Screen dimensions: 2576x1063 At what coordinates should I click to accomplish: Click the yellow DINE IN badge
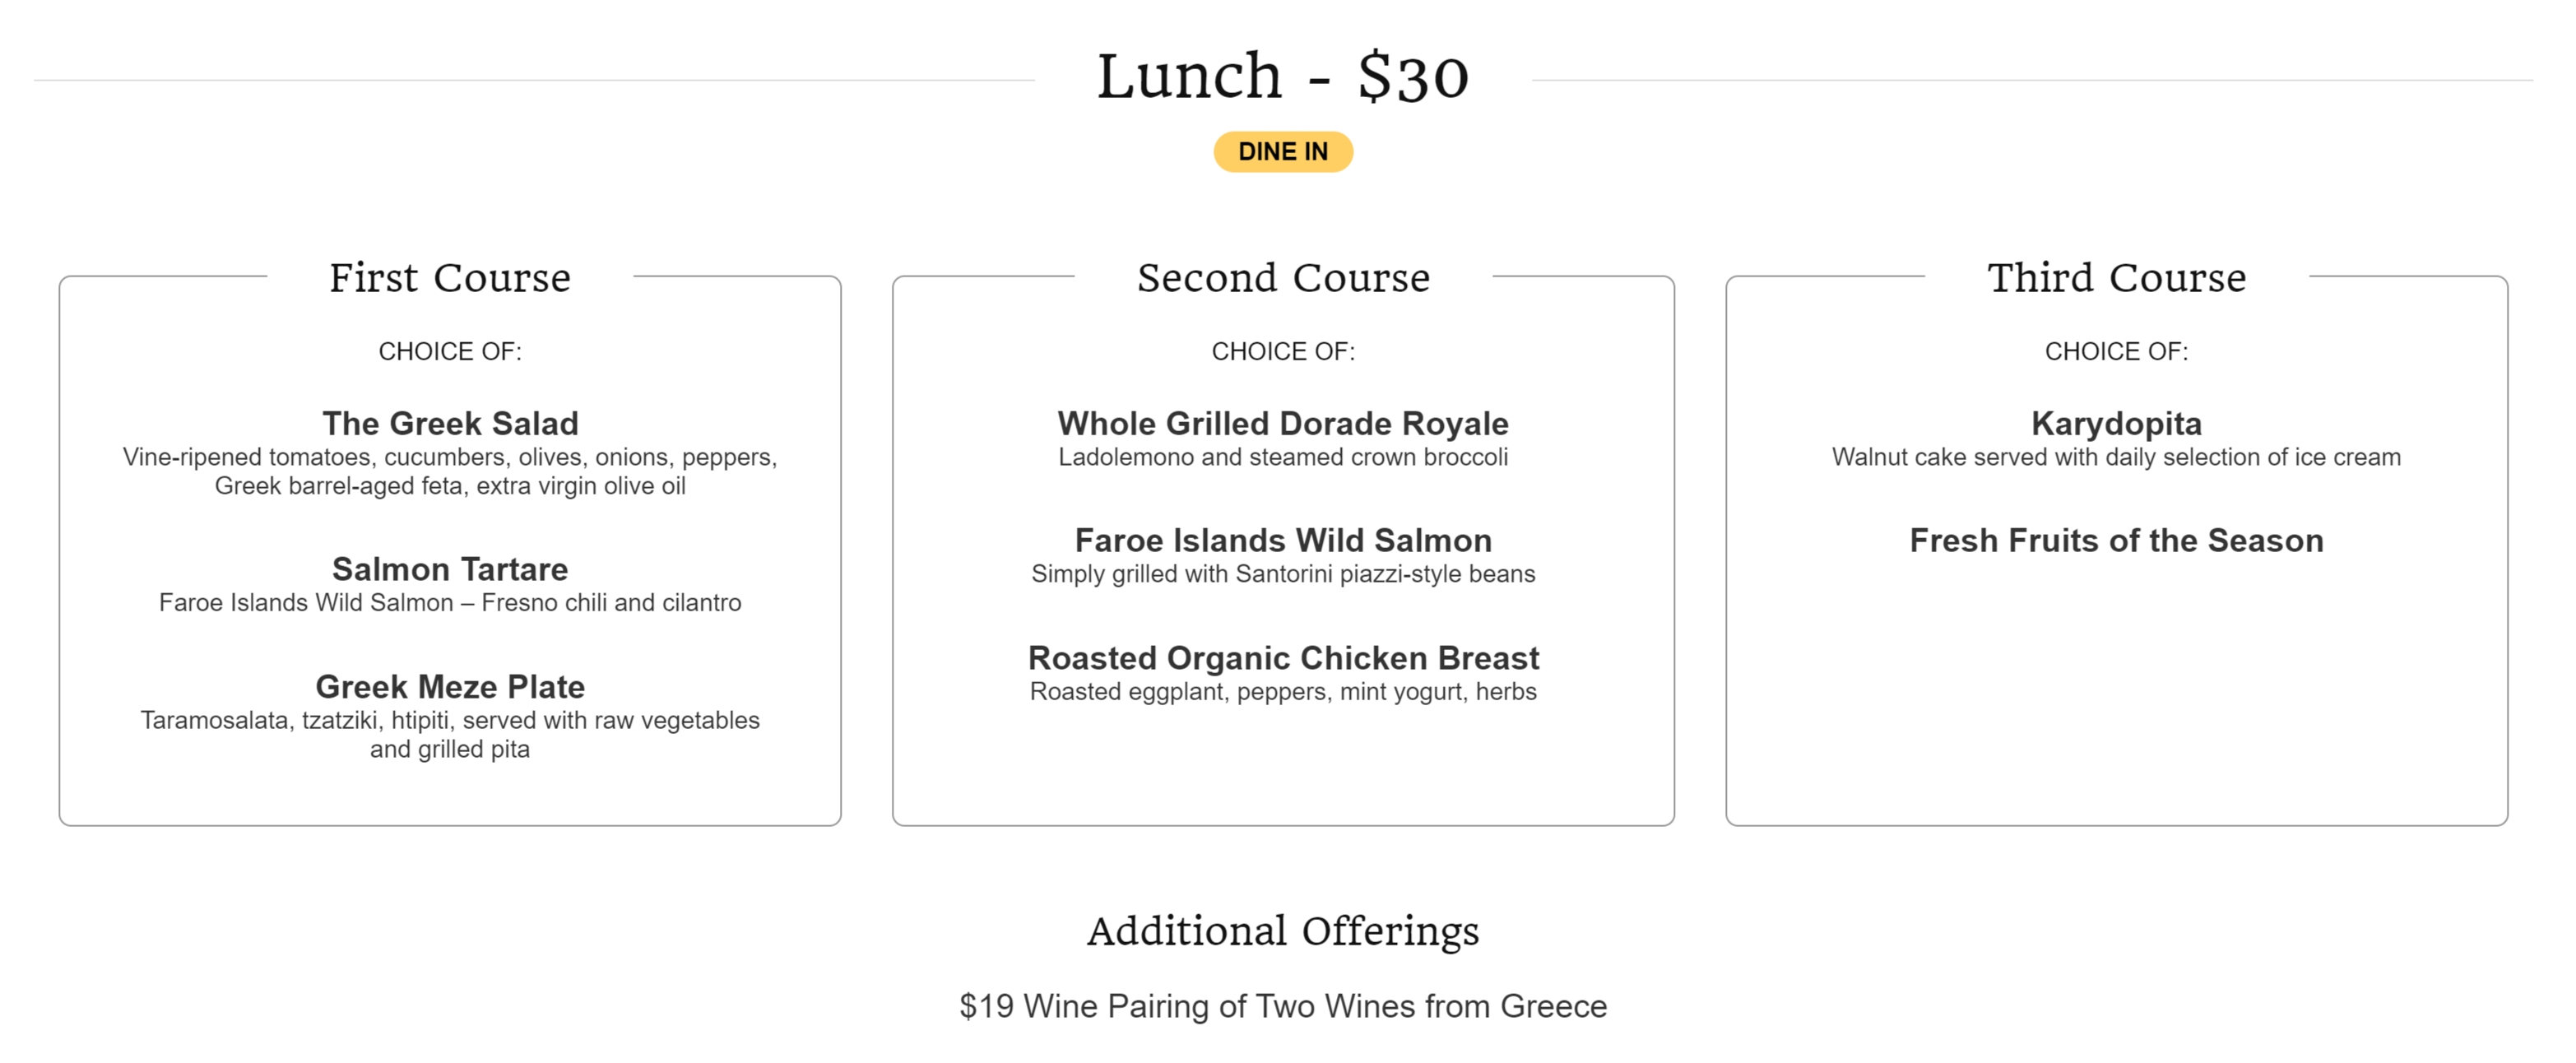(x=1283, y=152)
